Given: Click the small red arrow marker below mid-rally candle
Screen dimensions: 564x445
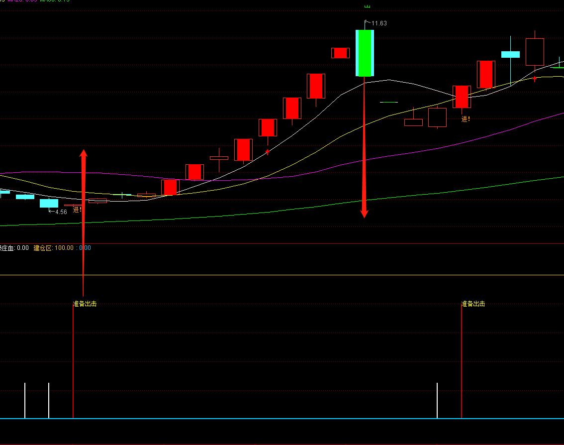Looking at the screenshot, I should point(268,152).
